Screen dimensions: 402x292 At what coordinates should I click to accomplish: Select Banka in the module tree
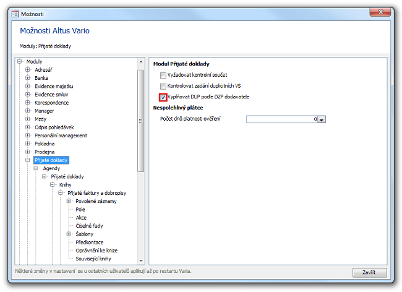41,78
